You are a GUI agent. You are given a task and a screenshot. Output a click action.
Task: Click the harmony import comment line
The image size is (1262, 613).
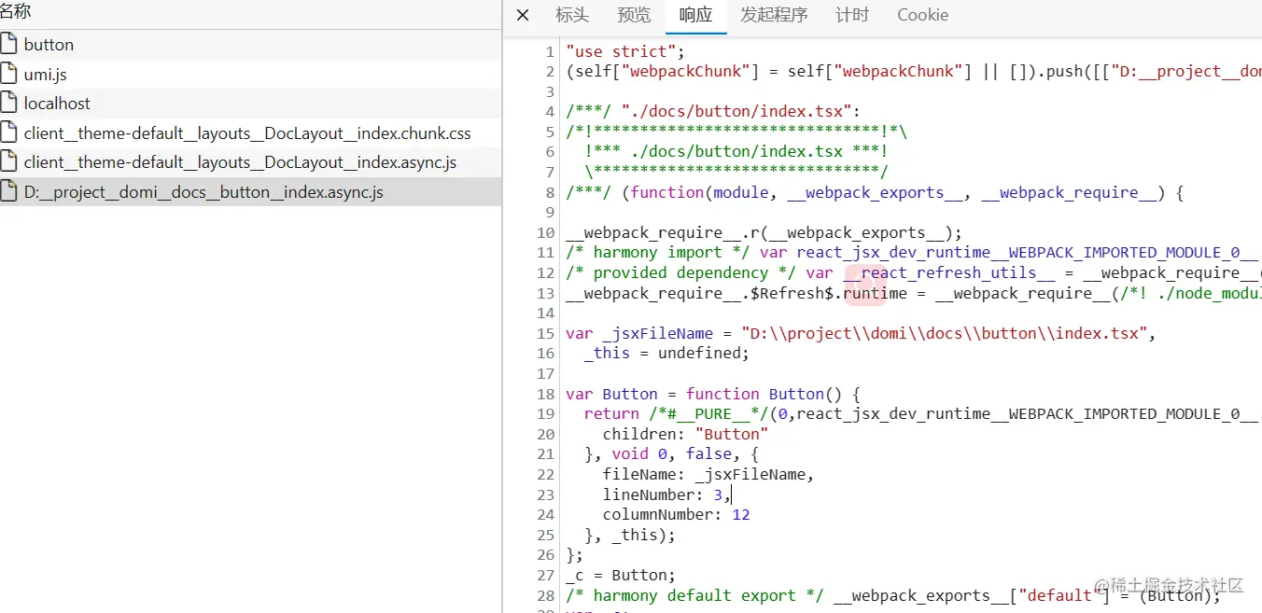(914, 253)
